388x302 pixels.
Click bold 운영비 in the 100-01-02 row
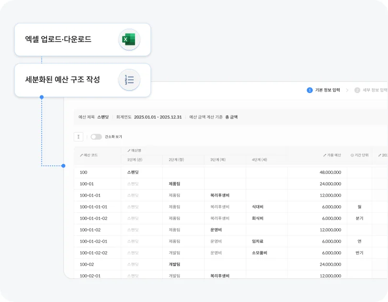pos(216,230)
